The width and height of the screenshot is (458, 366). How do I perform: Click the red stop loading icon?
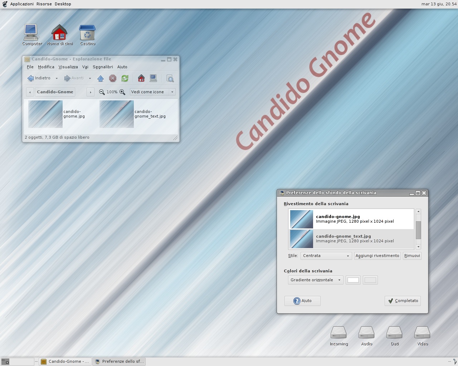pos(113,78)
